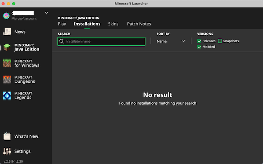
Task: Click the No result heading
Action: coord(157,95)
